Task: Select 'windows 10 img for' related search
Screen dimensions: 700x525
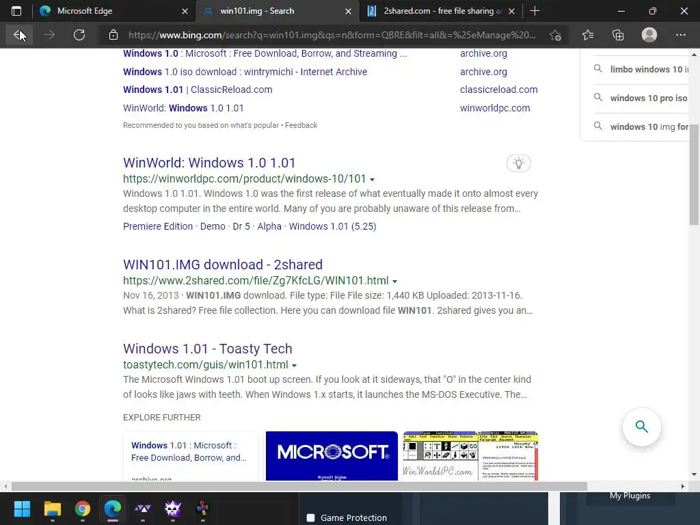Action: (649, 126)
